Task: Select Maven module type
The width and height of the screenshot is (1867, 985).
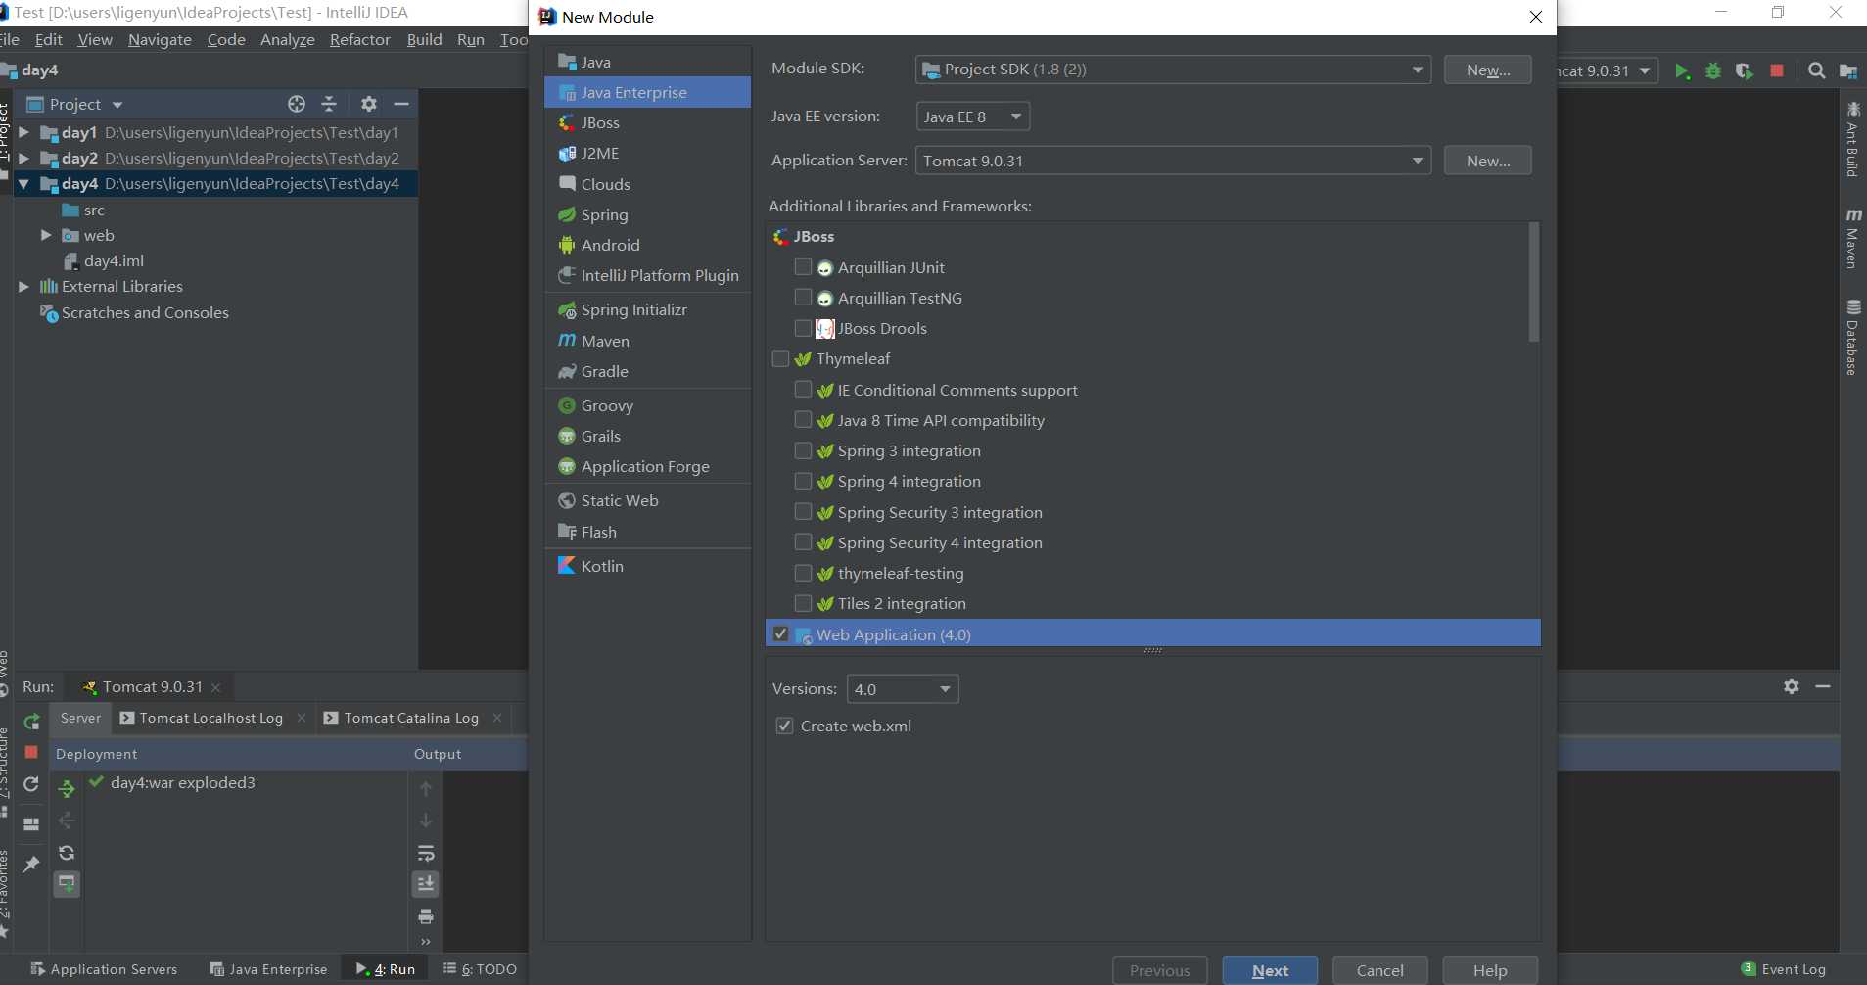Action: tap(647, 341)
